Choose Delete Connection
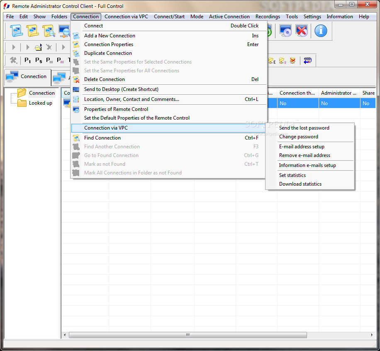 click(x=169, y=79)
